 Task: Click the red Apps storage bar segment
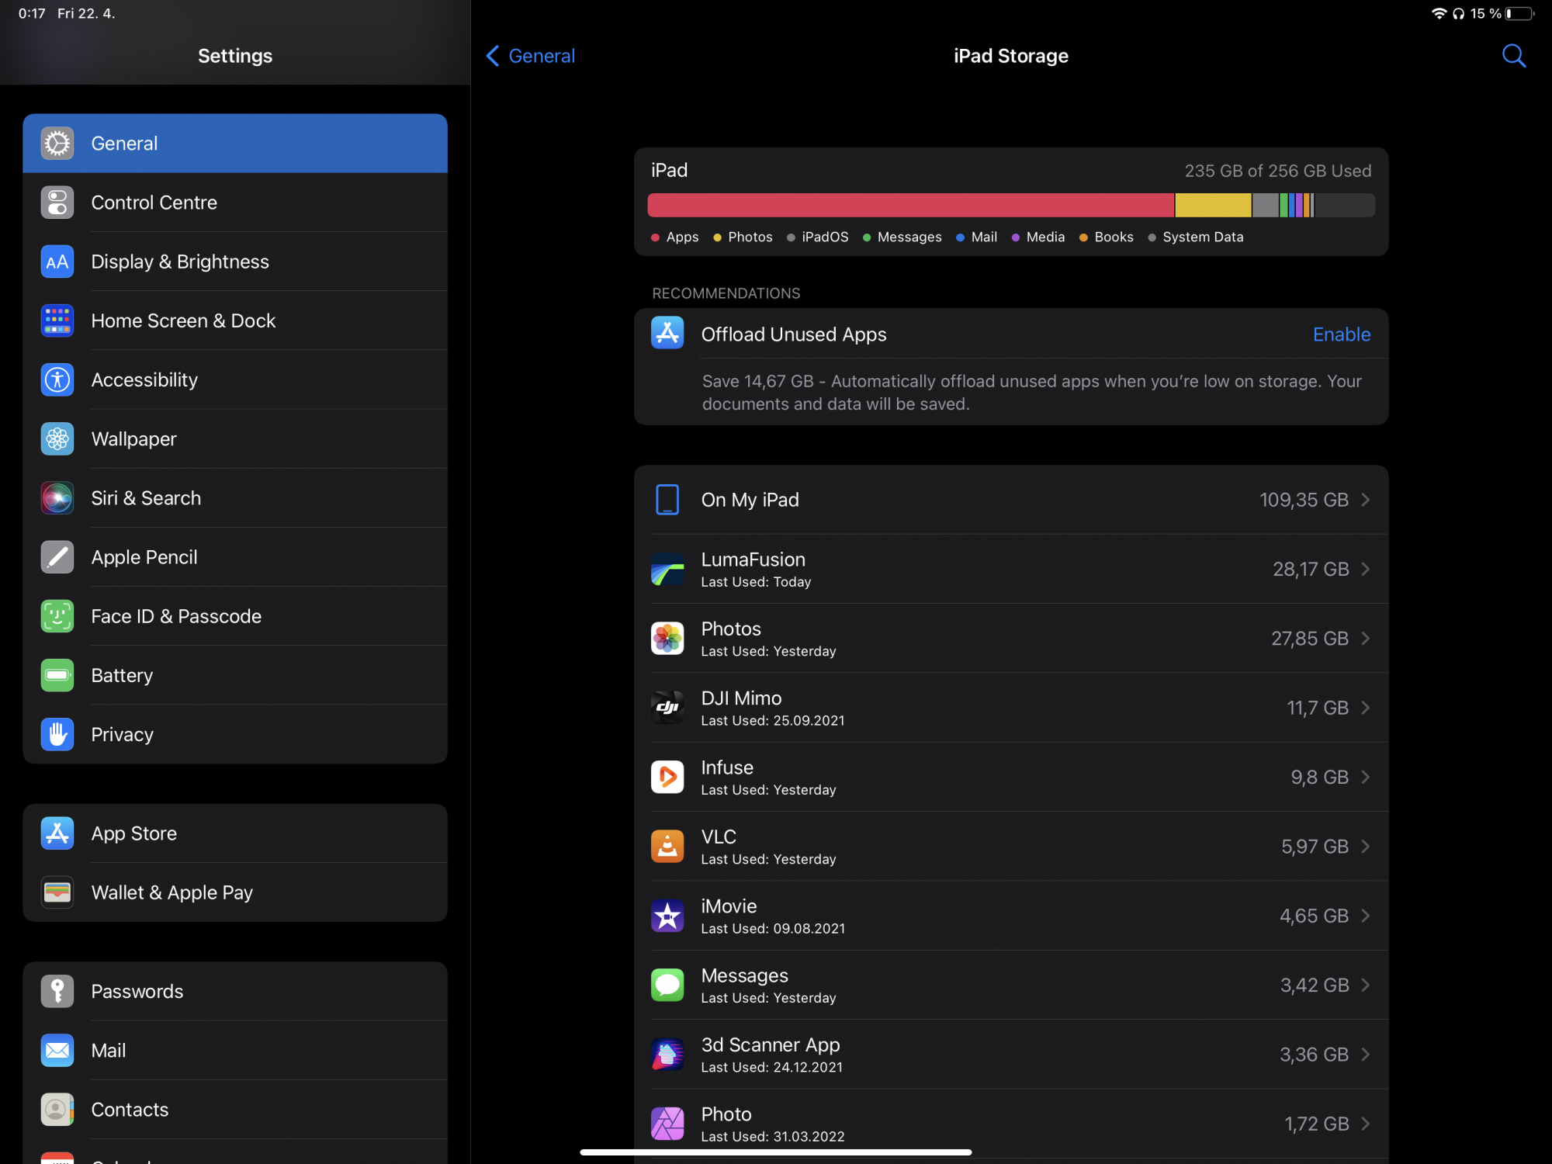[910, 205]
